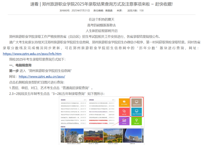The height and width of the screenshot is (145, 204).
Task: Click the line 高考的硝烟渐渐散去
Action: [101, 25]
